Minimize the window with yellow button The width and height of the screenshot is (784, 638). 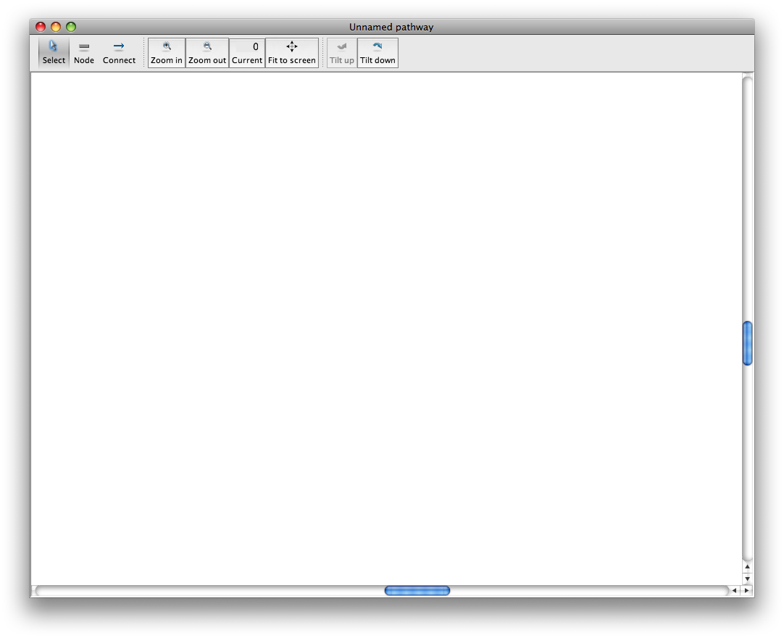[56, 27]
